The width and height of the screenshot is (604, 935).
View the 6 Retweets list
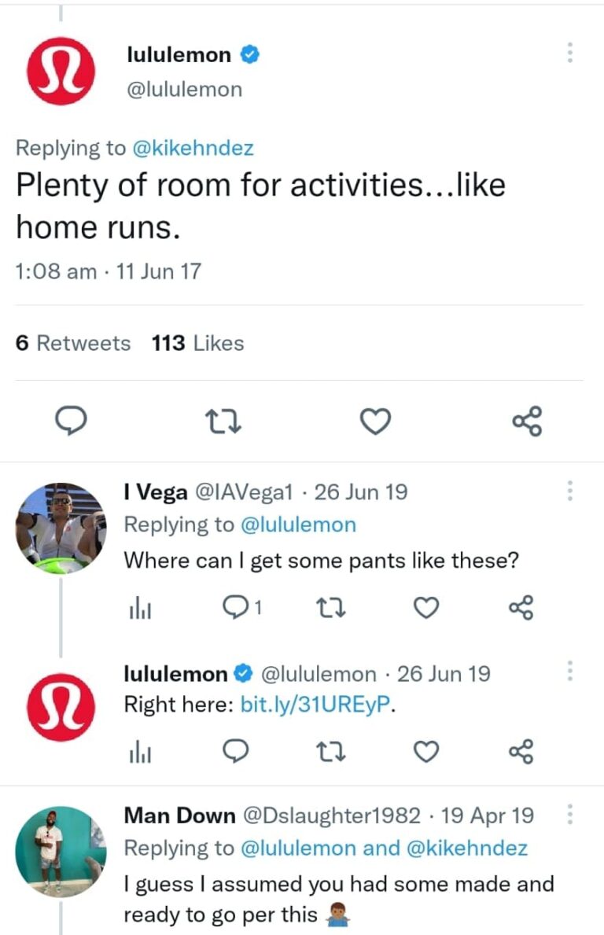[x=73, y=343]
